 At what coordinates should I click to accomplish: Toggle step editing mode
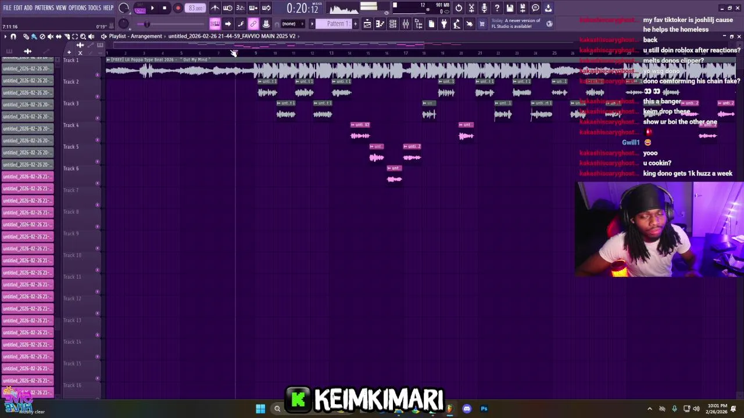240,24
